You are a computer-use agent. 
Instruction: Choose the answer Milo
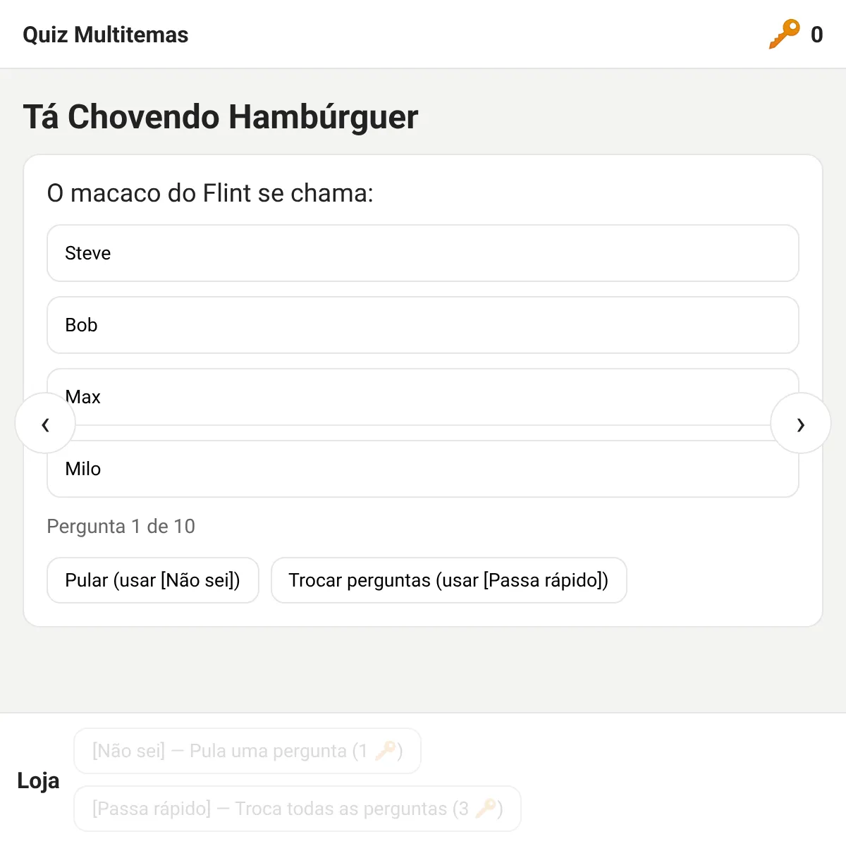tap(422, 469)
